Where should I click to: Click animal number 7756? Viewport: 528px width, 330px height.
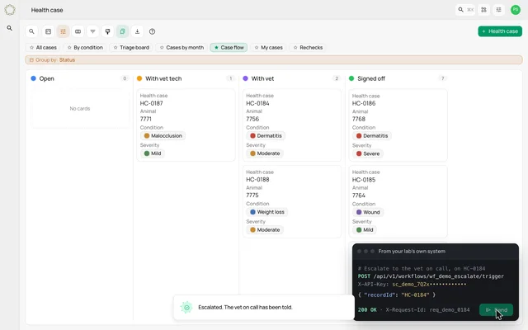252,119
